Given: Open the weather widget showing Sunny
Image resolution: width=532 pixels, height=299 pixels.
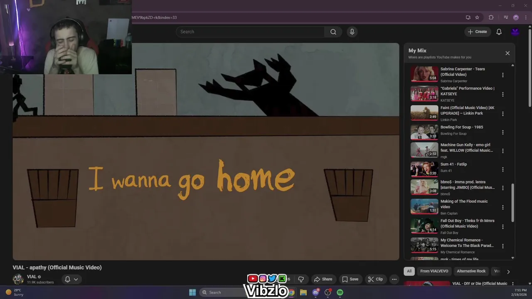Looking at the screenshot, I should pos(15,292).
